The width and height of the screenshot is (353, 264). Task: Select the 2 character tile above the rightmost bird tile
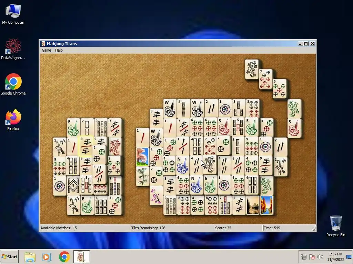coord(281,147)
